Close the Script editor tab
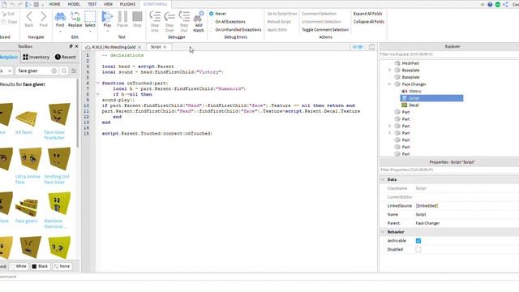The image size is (519, 292). click(x=165, y=47)
